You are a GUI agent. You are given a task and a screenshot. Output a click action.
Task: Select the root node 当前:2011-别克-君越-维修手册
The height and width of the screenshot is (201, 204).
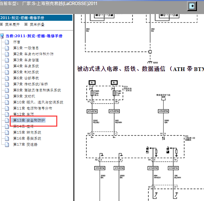pyautogui.click(x=34, y=36)
